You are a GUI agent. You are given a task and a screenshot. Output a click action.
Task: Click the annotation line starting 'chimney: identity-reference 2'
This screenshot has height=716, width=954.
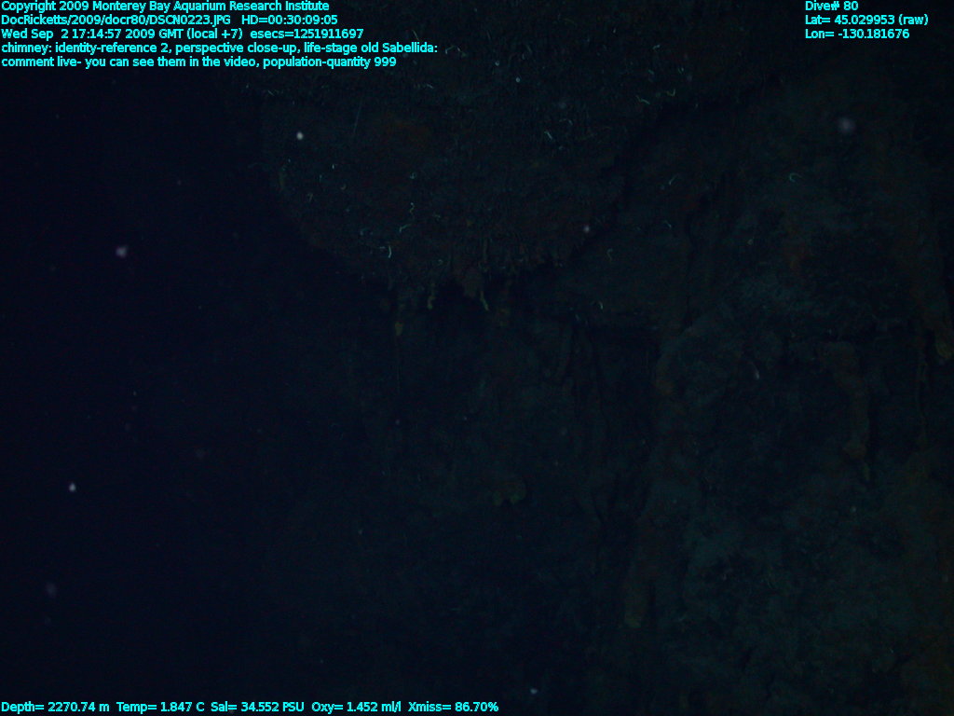(x=220, y=48)
